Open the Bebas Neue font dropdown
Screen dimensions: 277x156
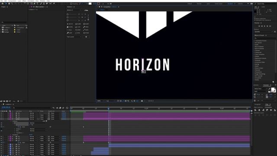[x=261, y=88]
